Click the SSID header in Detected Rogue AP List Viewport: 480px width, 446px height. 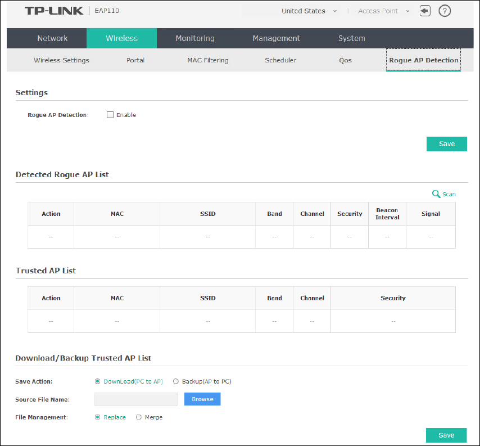tap(208, 214)
